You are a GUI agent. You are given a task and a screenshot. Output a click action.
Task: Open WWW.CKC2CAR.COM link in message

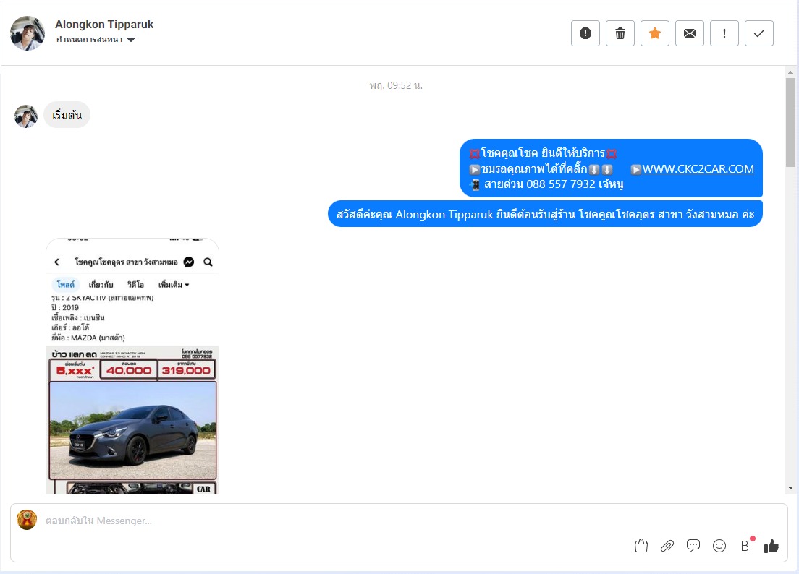[698, 169]
